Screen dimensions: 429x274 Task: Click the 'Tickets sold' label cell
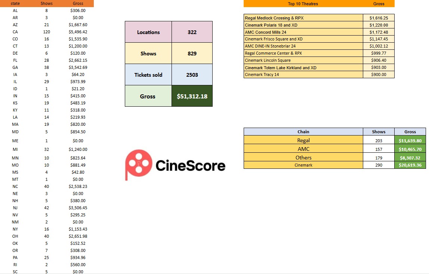[x=148, y=75]
